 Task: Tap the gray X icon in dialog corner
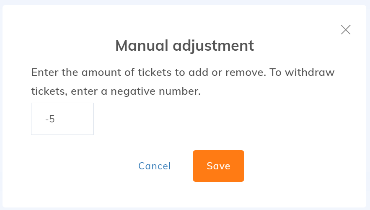[x=345, y=29]
